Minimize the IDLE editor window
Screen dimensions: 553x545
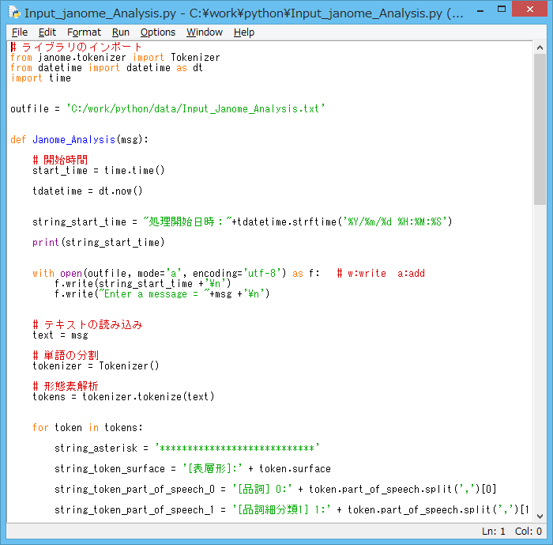pyautogui.click(x=483, y=10)
